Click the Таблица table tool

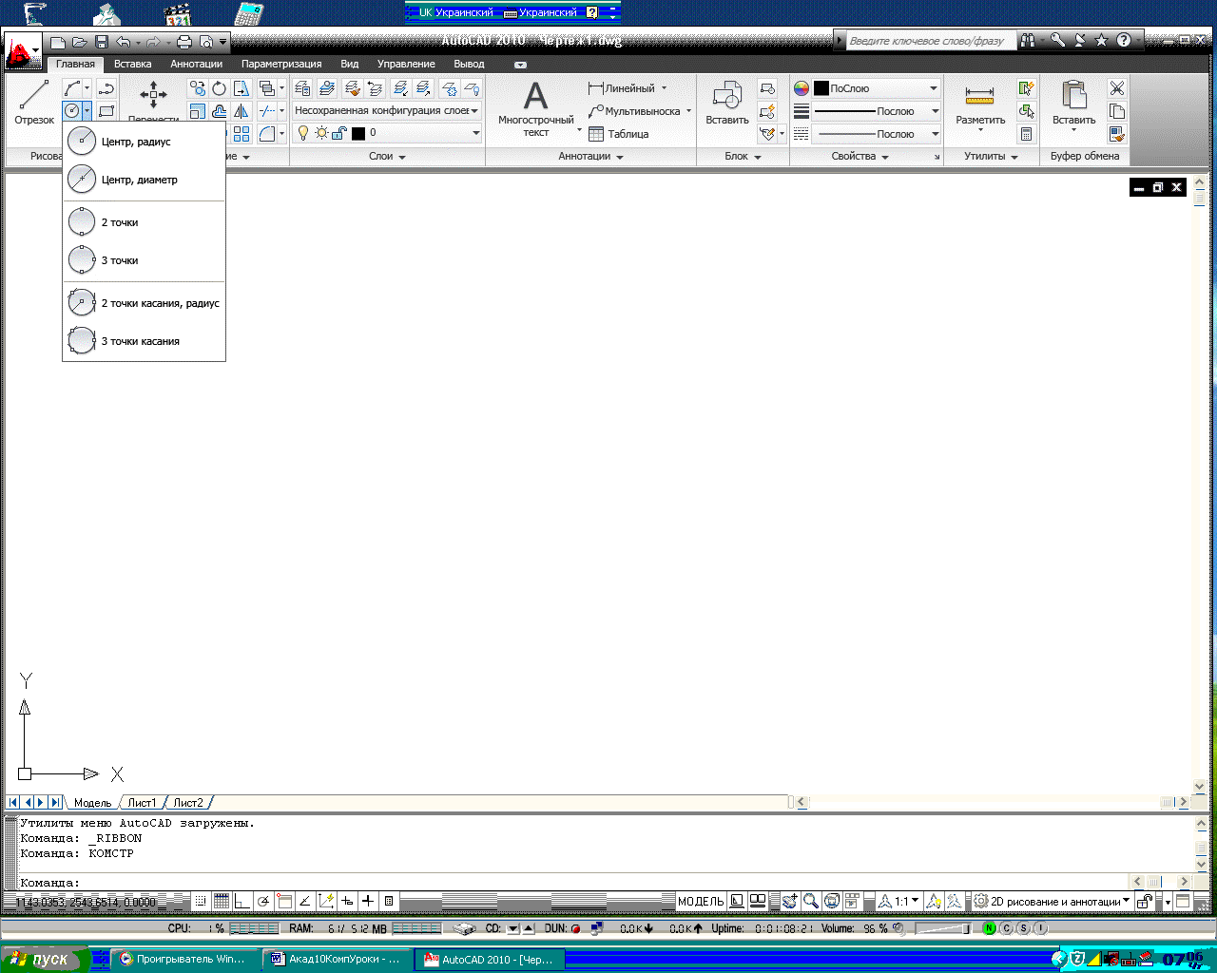tap(618, 134)
